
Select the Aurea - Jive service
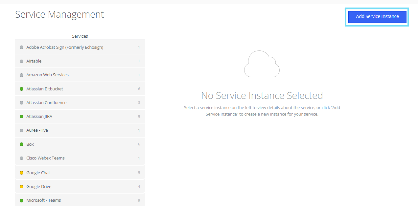(37, 130)
